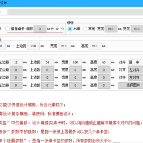Click the 纸张 group label
Screen dimensions: 143x143
tap(70, 23)
